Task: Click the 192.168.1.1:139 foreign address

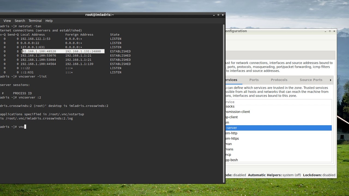Action: pyautogui.click(x=79, y=64)
